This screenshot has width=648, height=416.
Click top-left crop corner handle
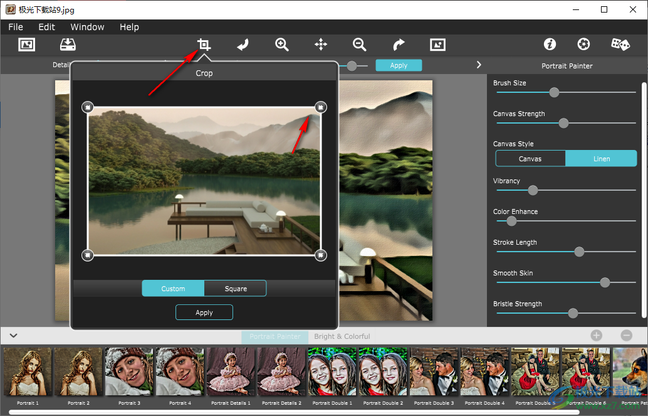pos(88,107)
